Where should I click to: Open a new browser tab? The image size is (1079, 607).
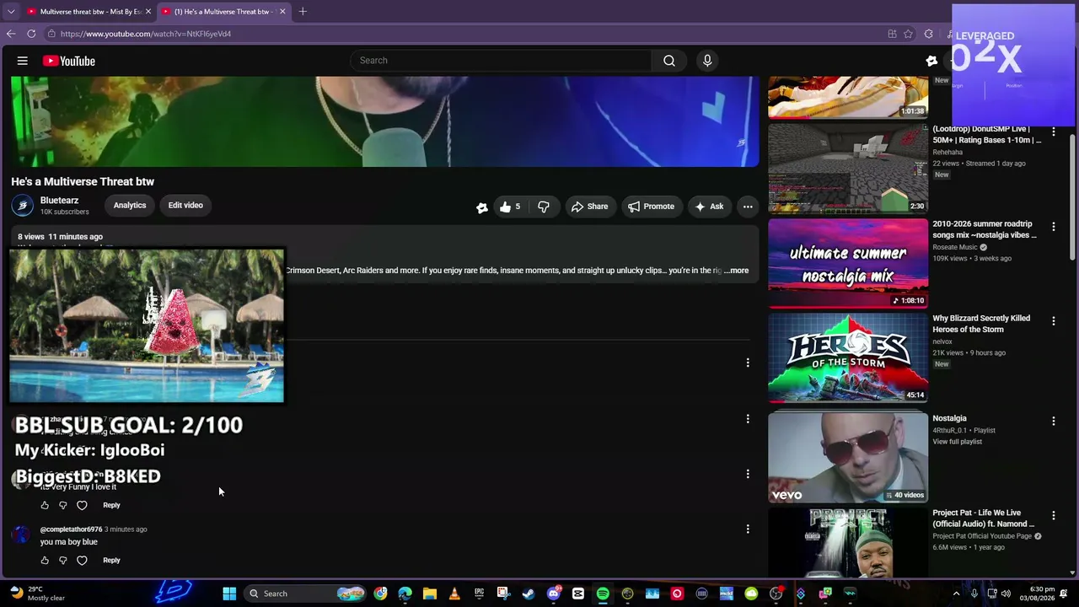pyautogui.click(x=303, y=11)
